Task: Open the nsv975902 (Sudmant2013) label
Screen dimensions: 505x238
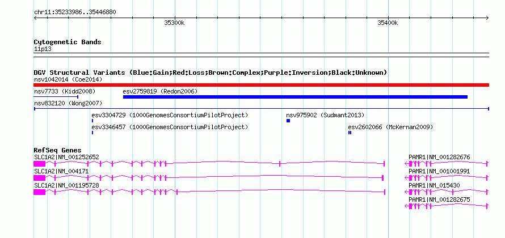Action: click(325, 115)
